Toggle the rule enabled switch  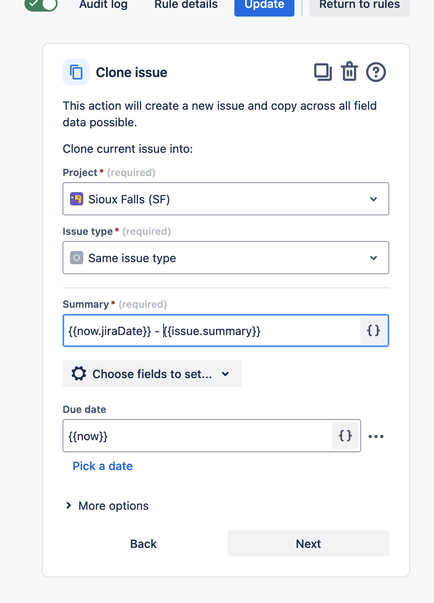pyautogui.click(x=41, y=5)
